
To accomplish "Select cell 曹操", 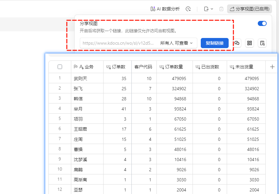I will pos(87,149).
